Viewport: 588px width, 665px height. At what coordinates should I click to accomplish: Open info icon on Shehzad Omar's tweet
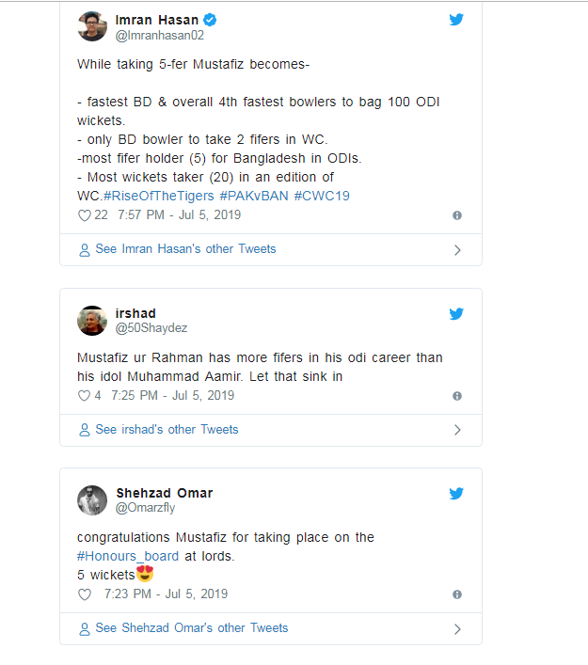pos(457,594)
